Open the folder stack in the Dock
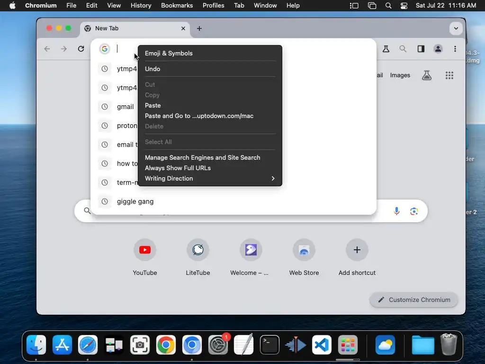Image resolution: width=485 pixels, height=364 pixels. point(423,345)
